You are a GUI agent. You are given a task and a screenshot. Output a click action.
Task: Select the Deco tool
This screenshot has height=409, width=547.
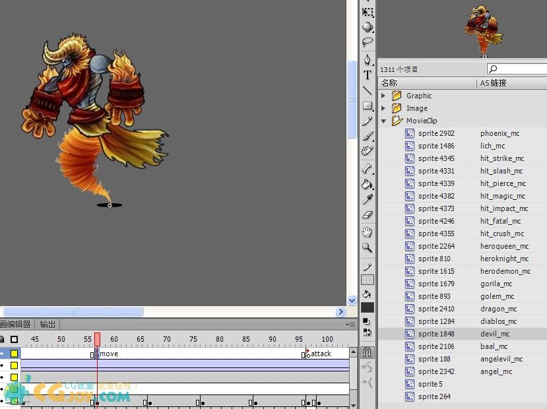click(368, 151)
